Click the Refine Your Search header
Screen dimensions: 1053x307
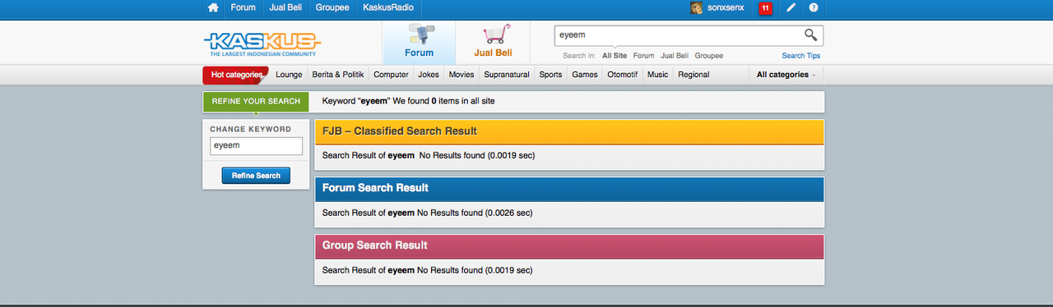pyautogui.click(x=256, y=101)
